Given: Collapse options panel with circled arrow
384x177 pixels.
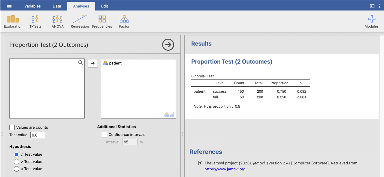Looking at the screenshot, I should (x=168, y=45).
